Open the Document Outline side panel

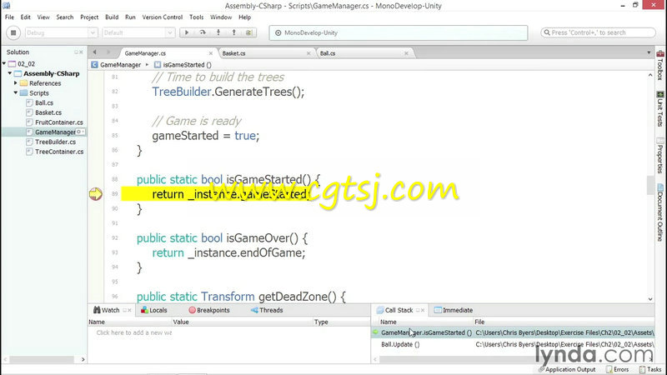pyautogui.click(x=659, y=212)
